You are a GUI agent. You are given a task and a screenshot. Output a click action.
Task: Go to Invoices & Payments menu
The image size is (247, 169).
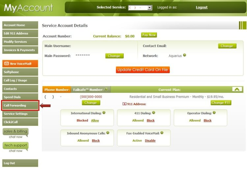point(20,50)
